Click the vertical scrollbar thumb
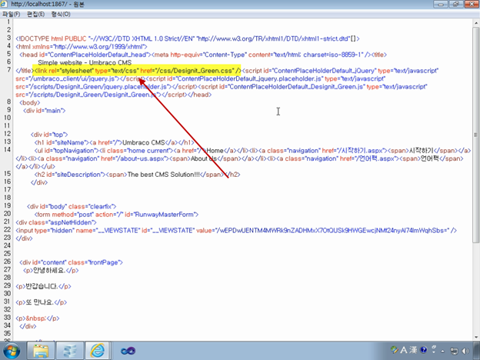480x360 pixels. [475, 135]
